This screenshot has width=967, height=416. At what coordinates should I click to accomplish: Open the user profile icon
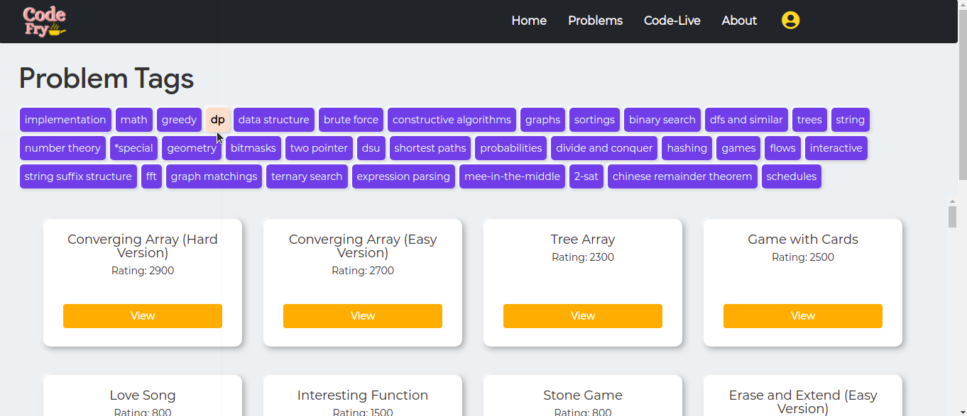tap(790, 21)
